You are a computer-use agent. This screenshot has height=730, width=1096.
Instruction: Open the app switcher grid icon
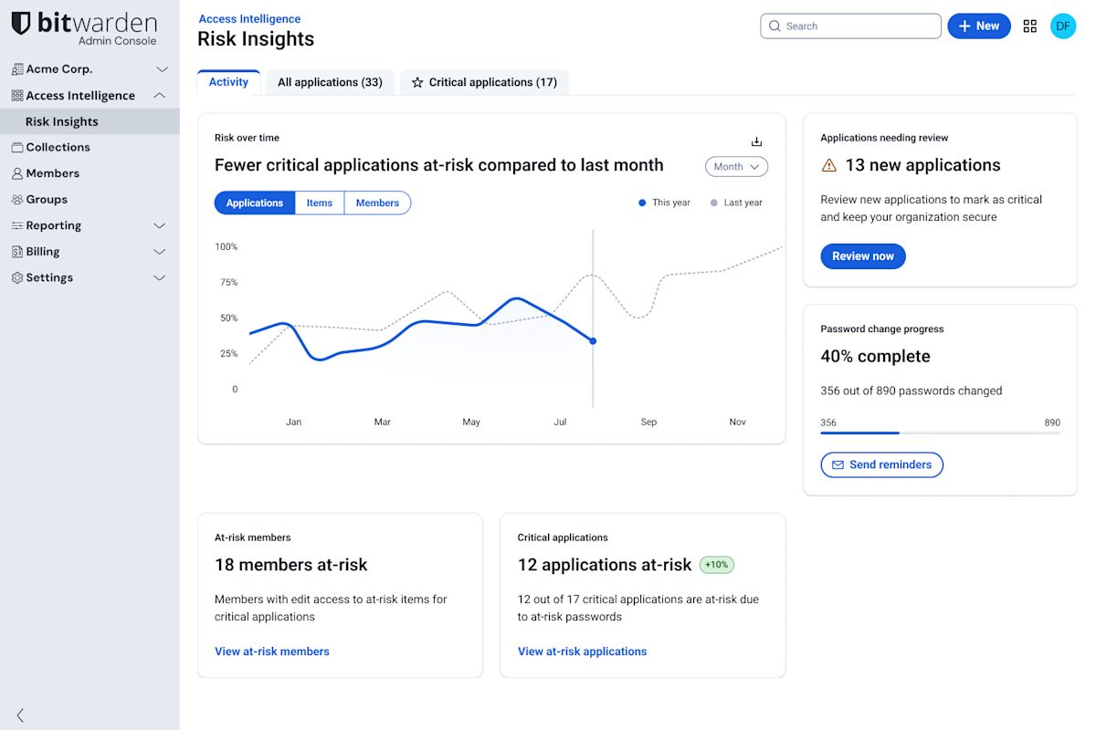pos(1030,26)
